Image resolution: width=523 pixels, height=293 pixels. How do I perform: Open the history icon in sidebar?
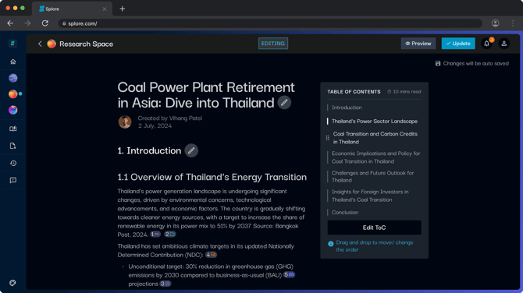(x=13, y=163)
